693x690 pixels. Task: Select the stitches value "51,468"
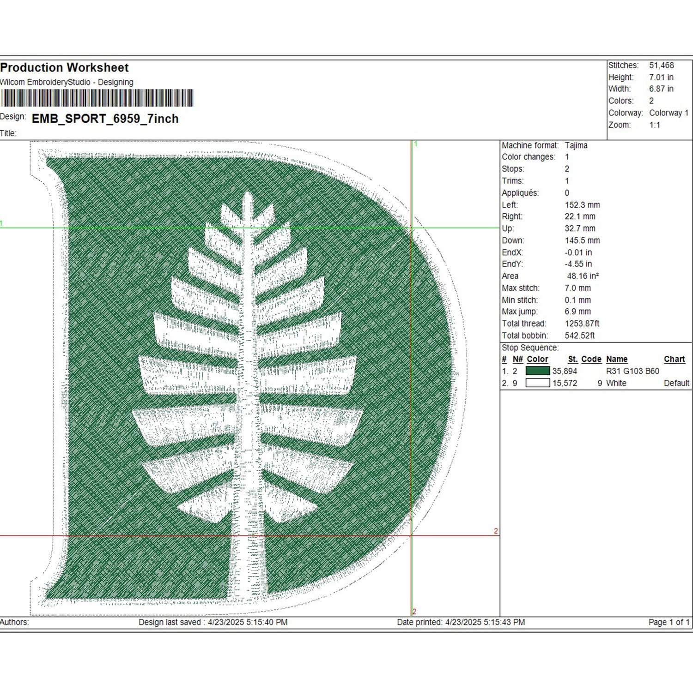[661, 66]
